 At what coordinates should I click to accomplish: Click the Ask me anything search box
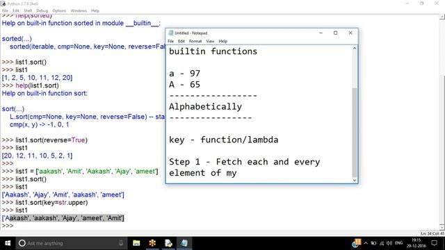(71, 243)
